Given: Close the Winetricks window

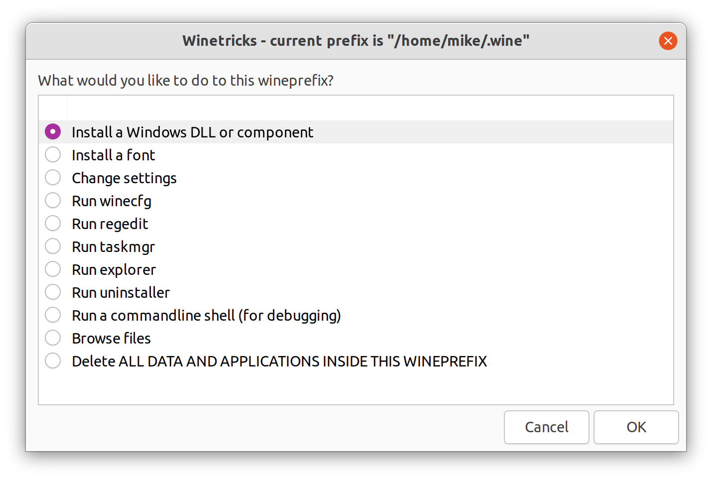Looking at the screenshot, I should click(x=668, y=41).
